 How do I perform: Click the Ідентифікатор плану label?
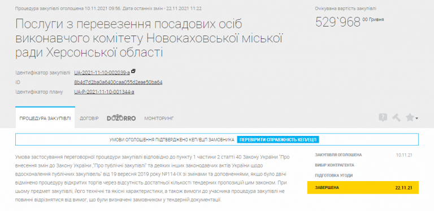point(39,92)
